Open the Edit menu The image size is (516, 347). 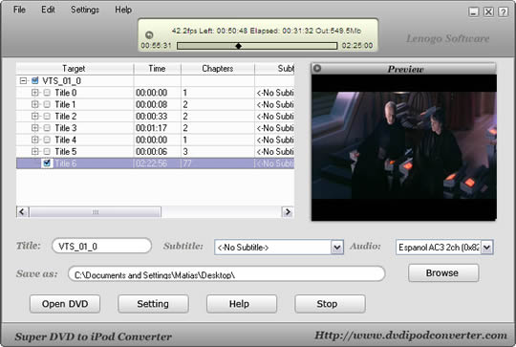coord(48,10)
